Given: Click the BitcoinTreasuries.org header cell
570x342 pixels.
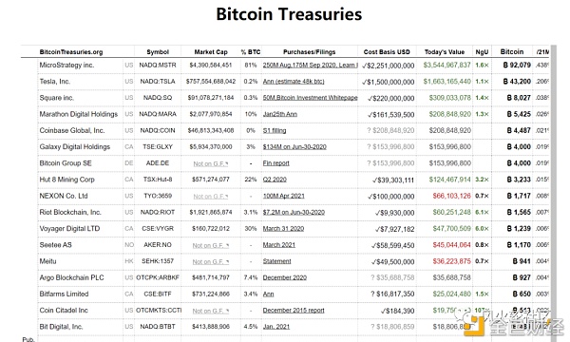Looking at the screenshot, I should tap(71, 52).
